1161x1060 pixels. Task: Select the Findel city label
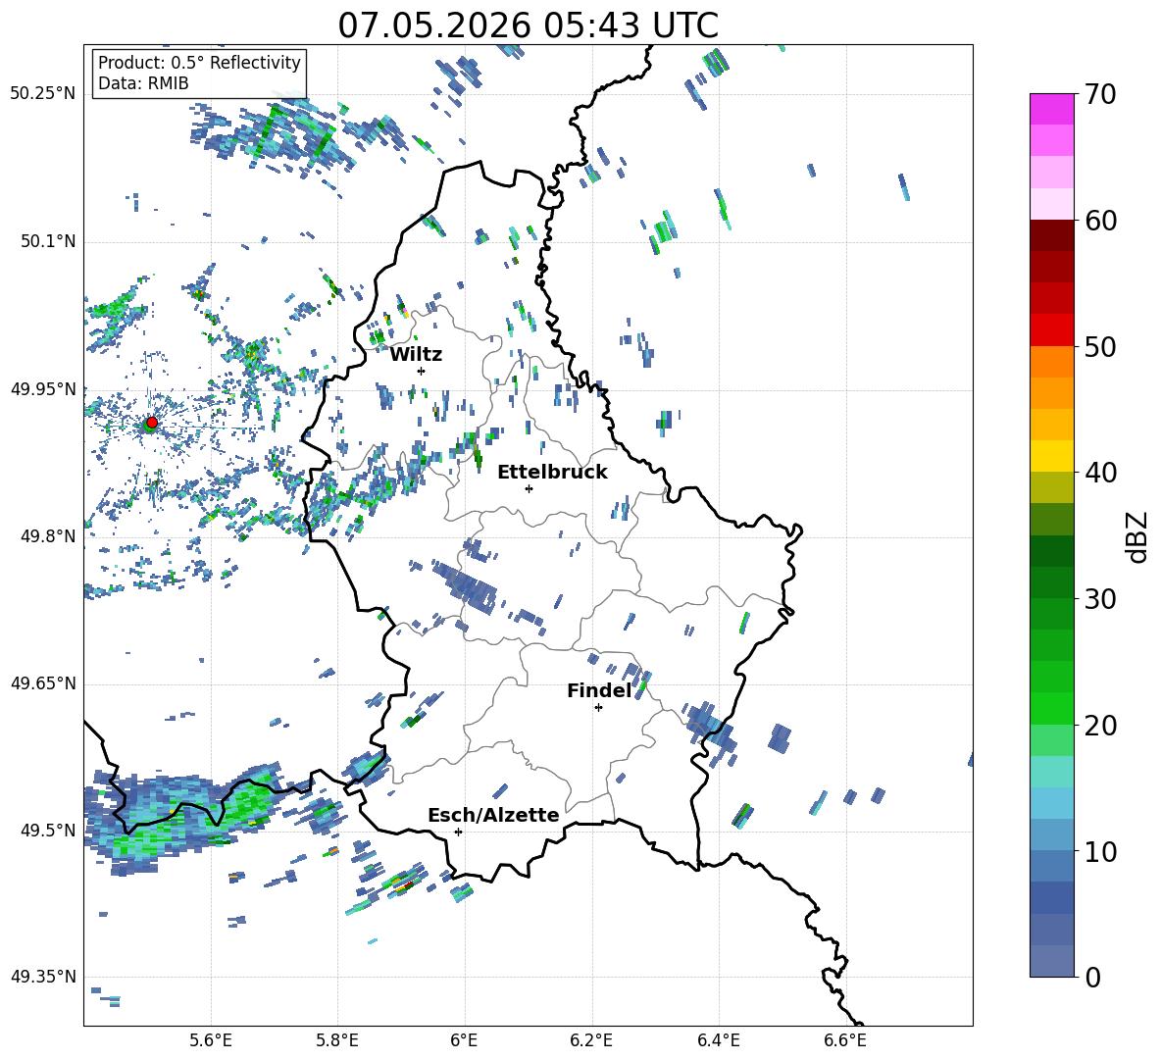pos(599,690)
